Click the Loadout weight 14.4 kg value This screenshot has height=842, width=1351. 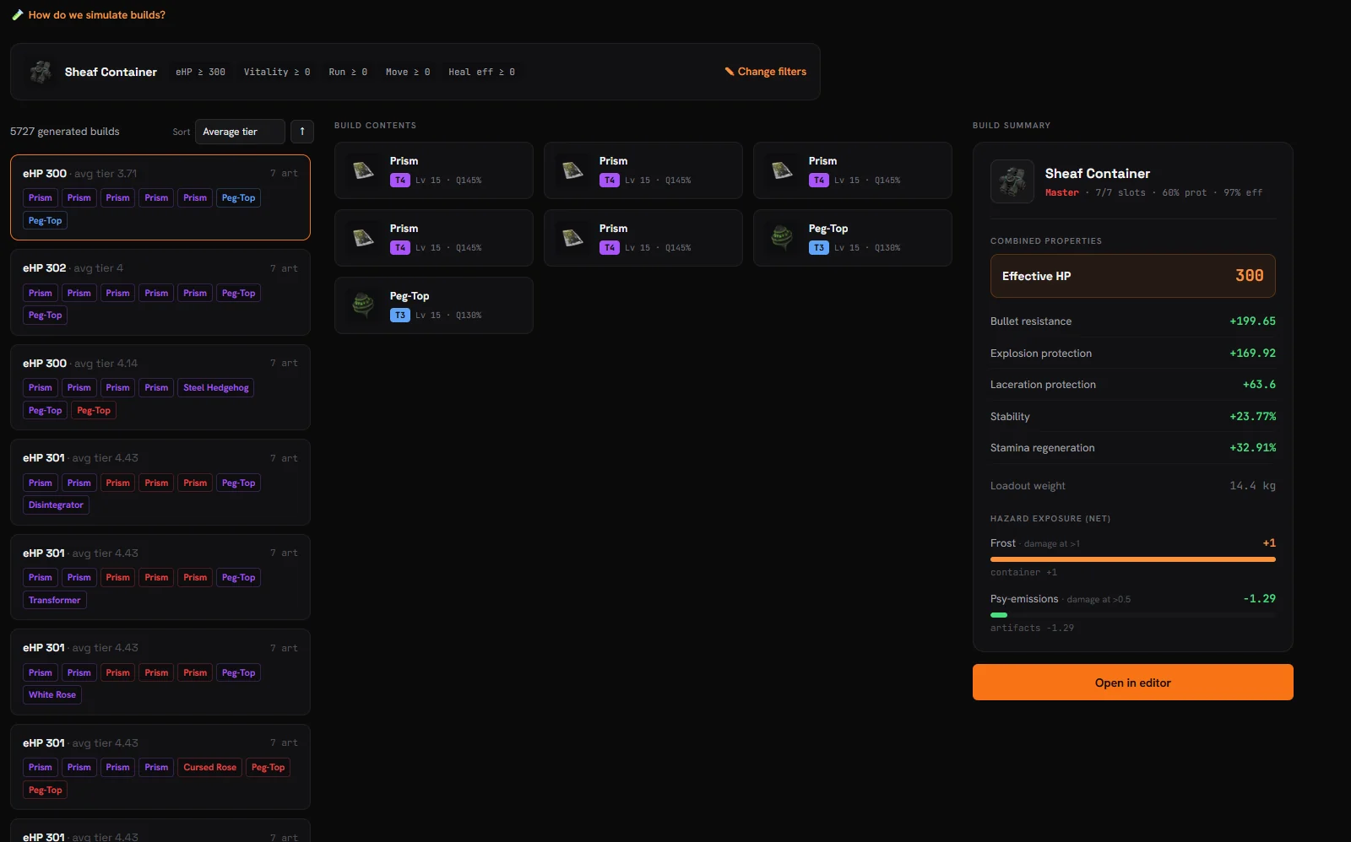(x=1252, y=486)
